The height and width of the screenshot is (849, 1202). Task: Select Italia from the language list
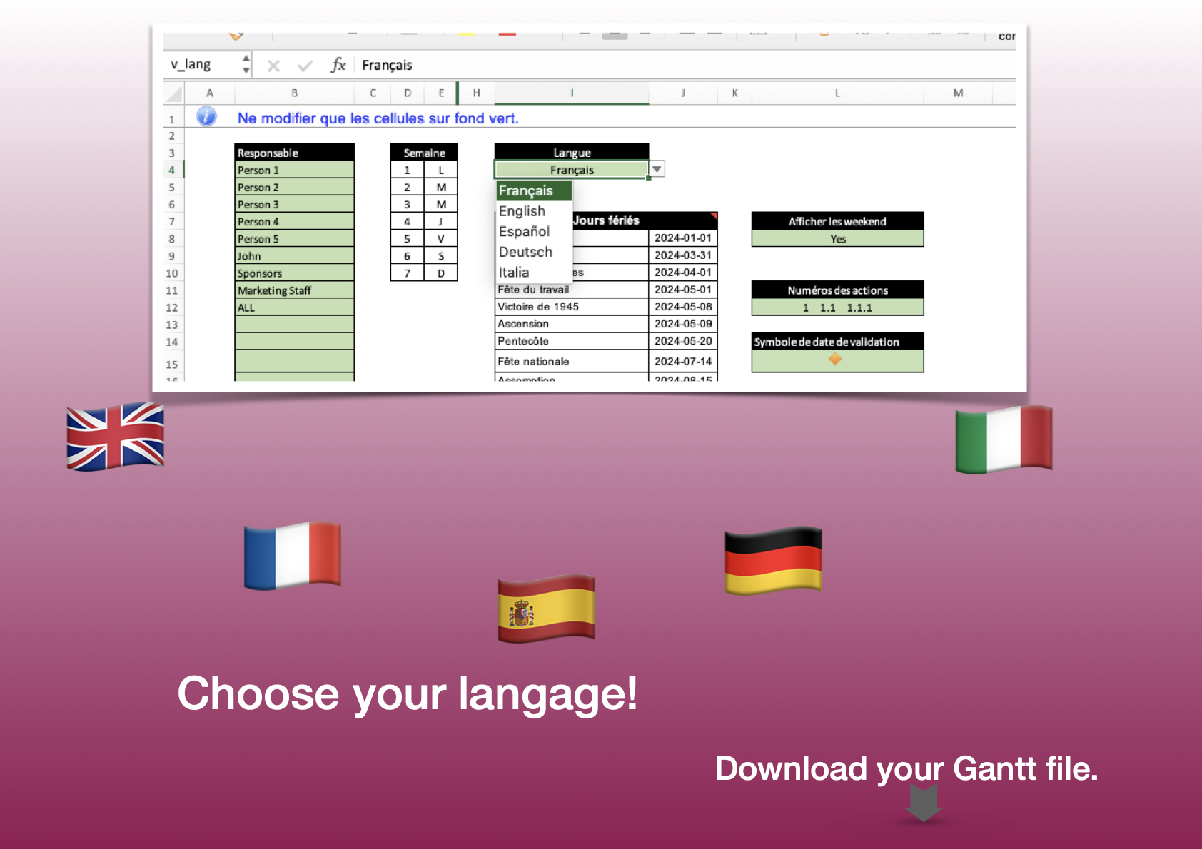point(512,272)
